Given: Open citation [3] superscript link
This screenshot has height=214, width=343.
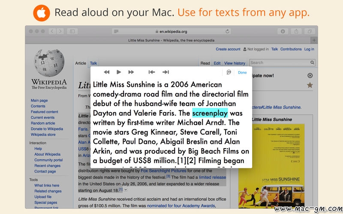Looking at the screenshot, I should [x=168, y=176].
